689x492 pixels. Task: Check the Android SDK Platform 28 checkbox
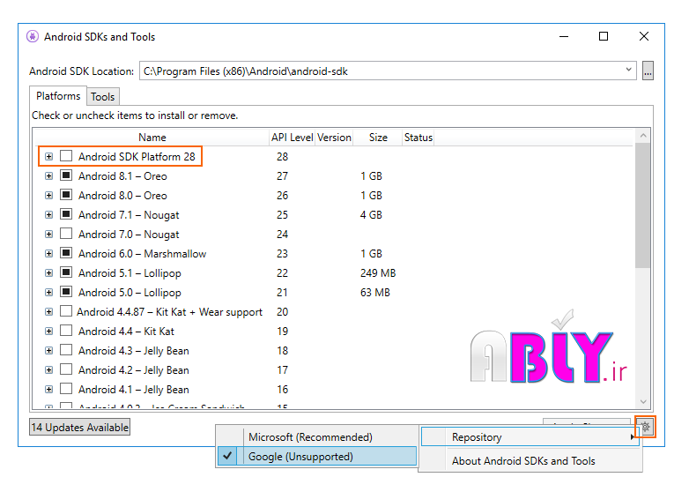(66, 156)
